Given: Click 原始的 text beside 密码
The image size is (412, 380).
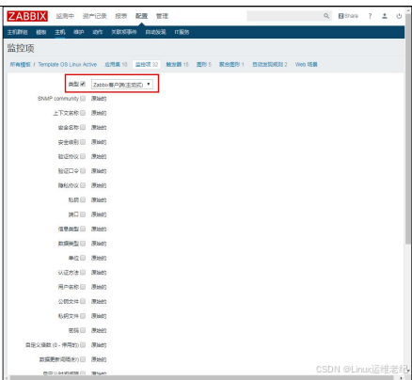Looking at the screenshot, I should coord(99,330).
